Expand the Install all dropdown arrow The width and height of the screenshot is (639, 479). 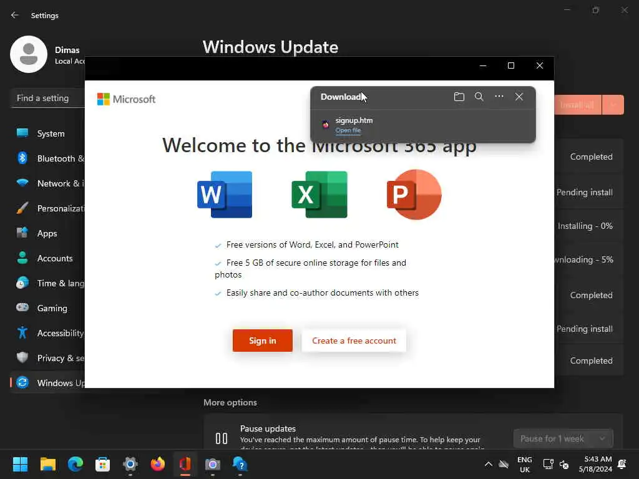[x=613, y=105]
